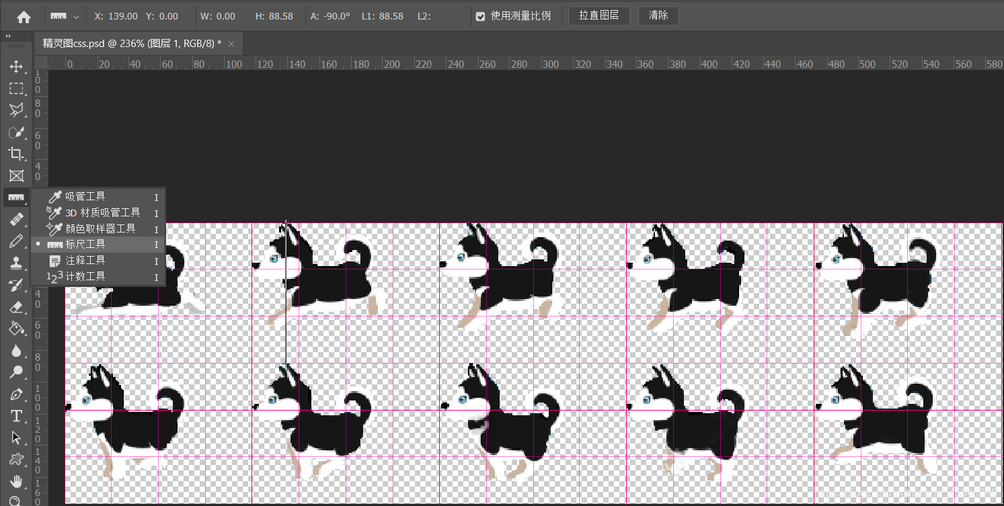Screen dimensions: 1004x506
Task: Click the L1: 88.58 length readout
Action: coord(383,16)
